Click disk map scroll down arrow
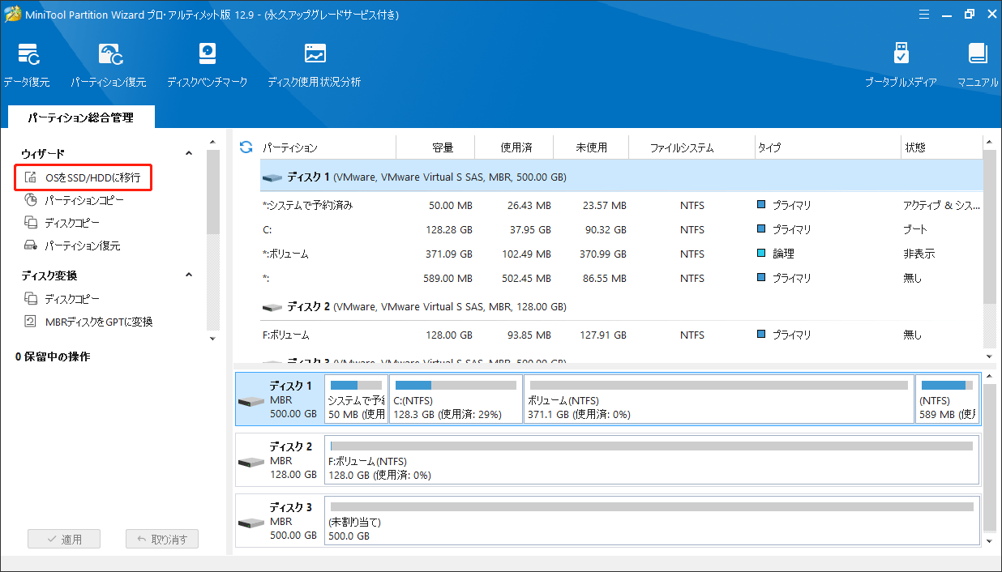1002x572 pixels. coord(990,541)
